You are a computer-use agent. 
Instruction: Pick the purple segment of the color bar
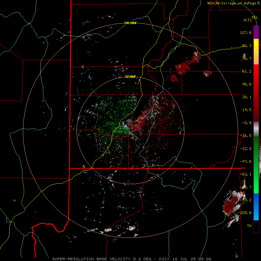pyautogui.click(x=256, y=32)
